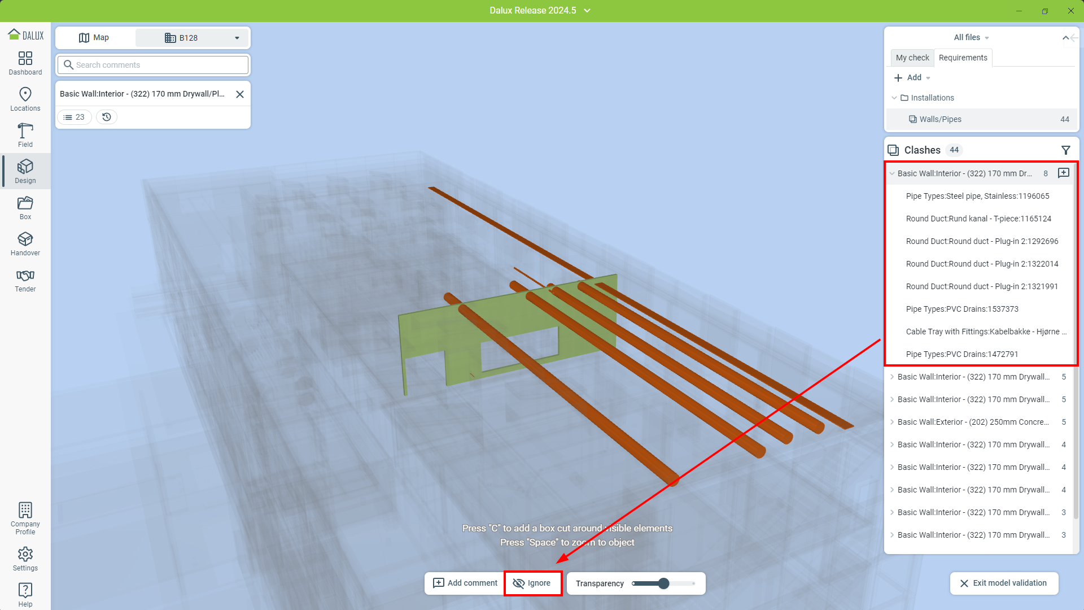This screenshot has width=1084, height=610.
Task: Open the All files dropdown
Action: coord(971,37)
